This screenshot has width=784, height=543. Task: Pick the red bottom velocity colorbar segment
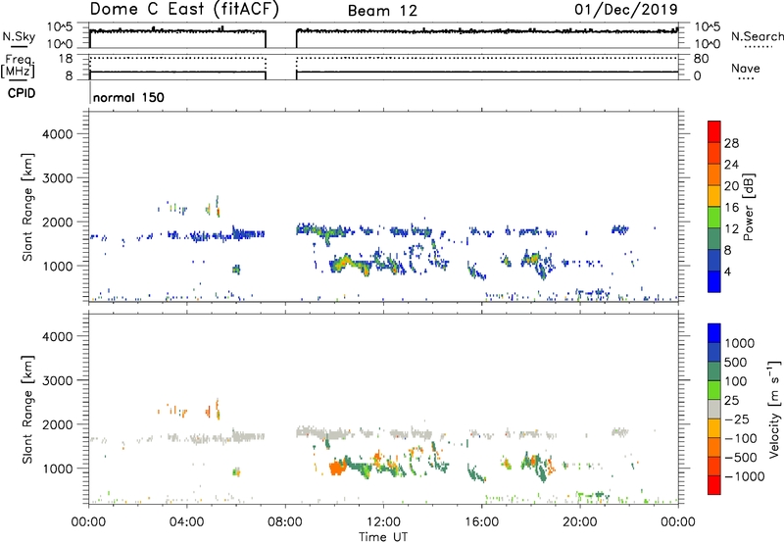point(714,485)
